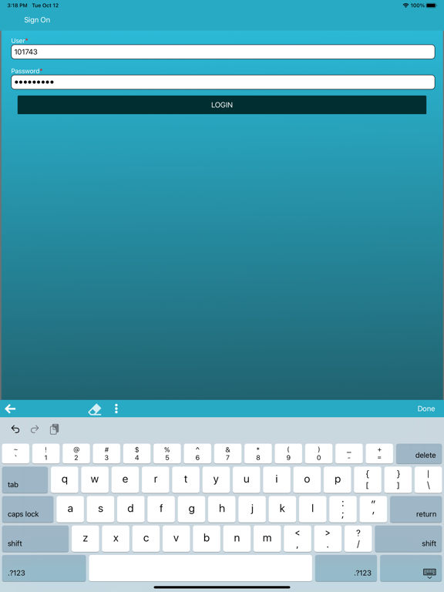Tap the m key
The height and width of the screenshot is (592, 444).
(x=267, y=539)
